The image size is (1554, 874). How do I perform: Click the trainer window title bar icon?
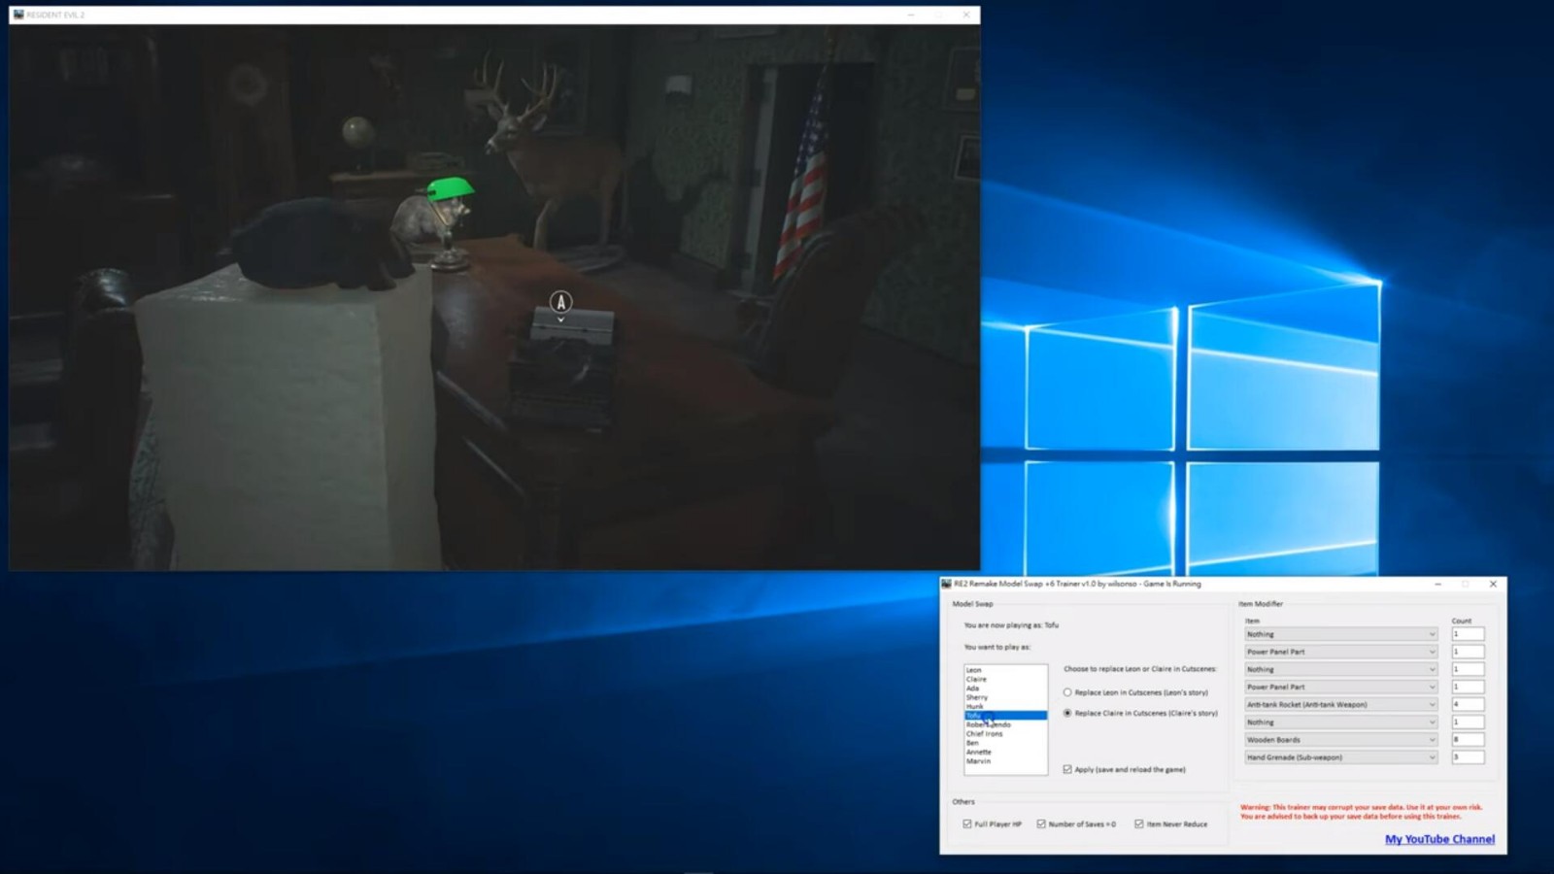[946, 584]
